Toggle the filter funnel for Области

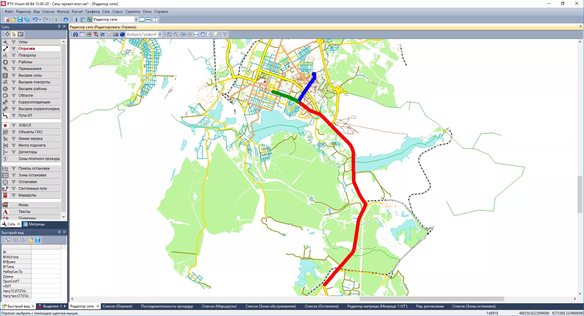[x=13, y=95]
